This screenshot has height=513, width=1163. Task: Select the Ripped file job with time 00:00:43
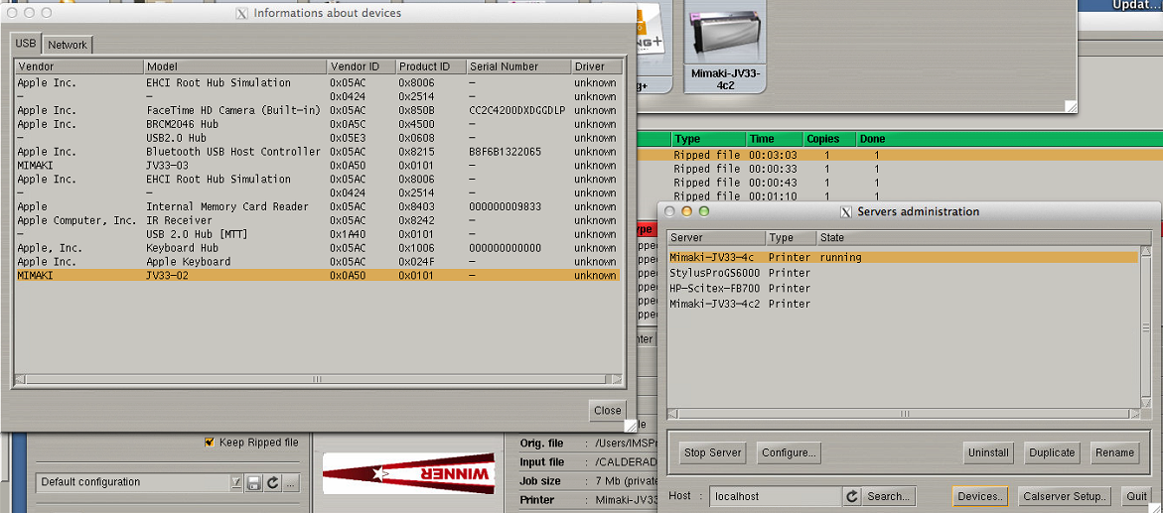click(x=900, y=183)
